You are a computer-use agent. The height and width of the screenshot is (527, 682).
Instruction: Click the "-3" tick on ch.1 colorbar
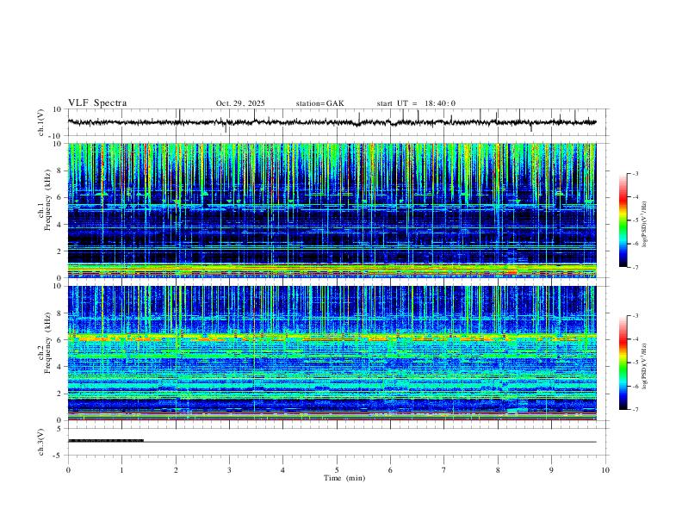click(634, 173)
